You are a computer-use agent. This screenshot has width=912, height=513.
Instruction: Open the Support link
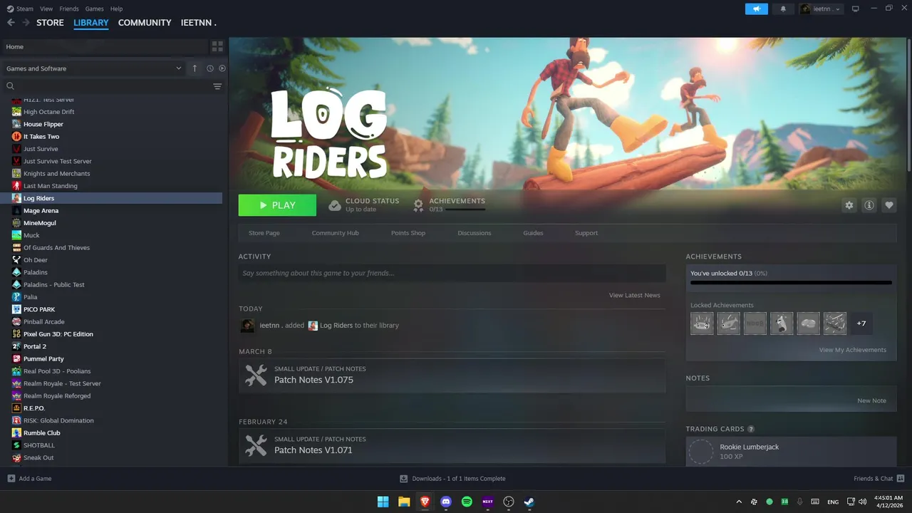pyautogui.click(x=586, y=233)
